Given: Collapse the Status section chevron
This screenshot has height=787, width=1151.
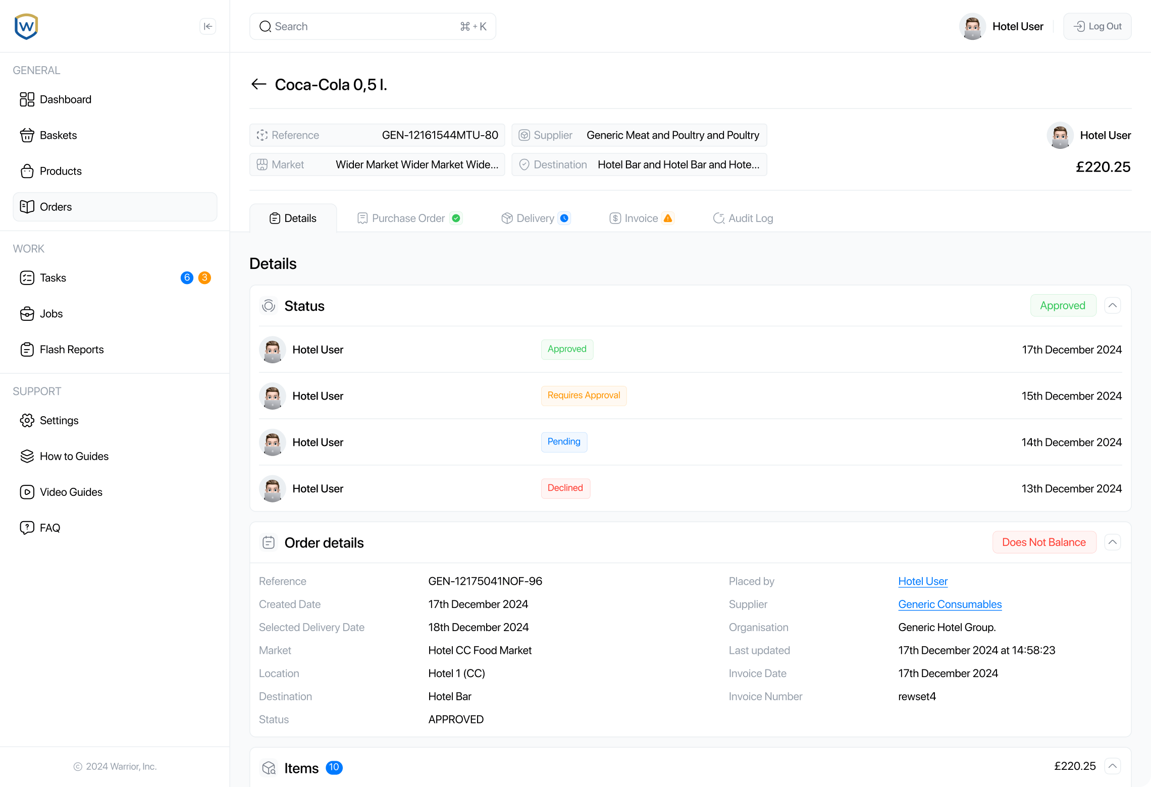Looking at the screenshot, I should (x=1113, y=306).
